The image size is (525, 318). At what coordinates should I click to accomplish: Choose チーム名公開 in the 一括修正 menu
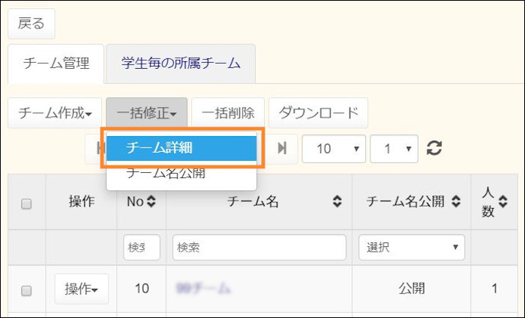tap(166, 173)
